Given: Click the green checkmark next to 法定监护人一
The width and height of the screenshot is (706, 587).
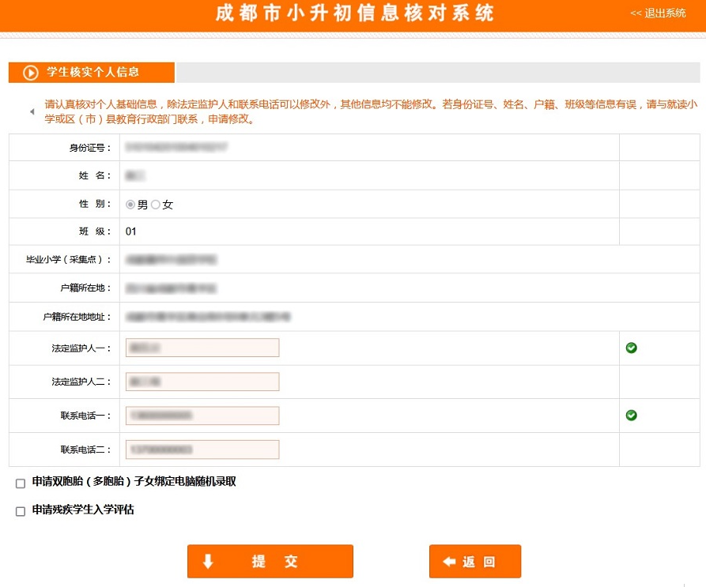Looking at the screenshot, I should (x=631, y=348).
